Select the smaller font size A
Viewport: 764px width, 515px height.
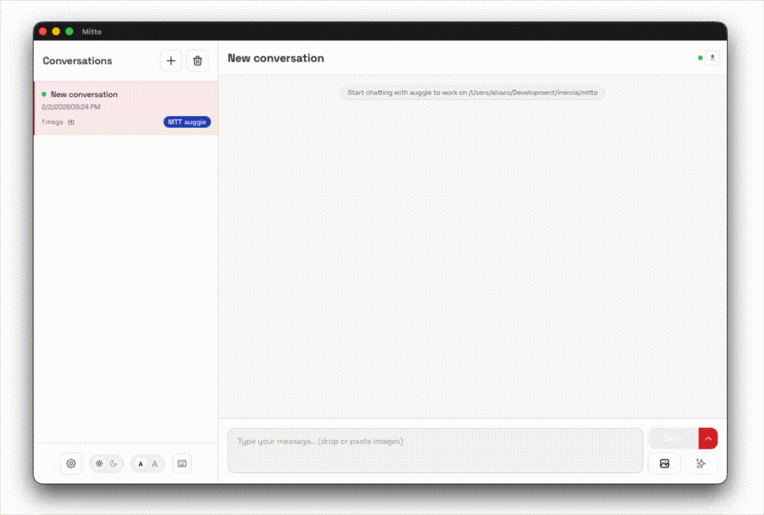pyautogui.click(x=140, y=464)
